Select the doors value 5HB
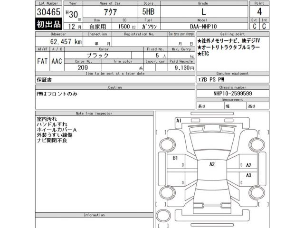 (x=148, y=11)
